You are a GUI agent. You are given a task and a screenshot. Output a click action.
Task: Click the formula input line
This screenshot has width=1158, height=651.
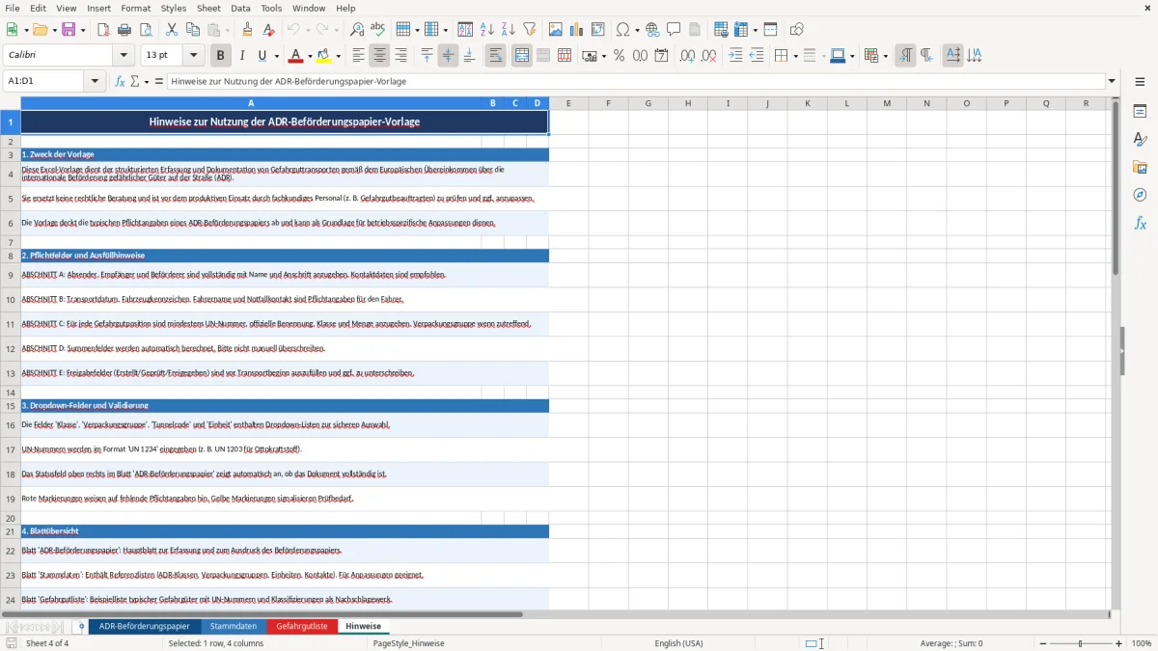coord(636,82)
